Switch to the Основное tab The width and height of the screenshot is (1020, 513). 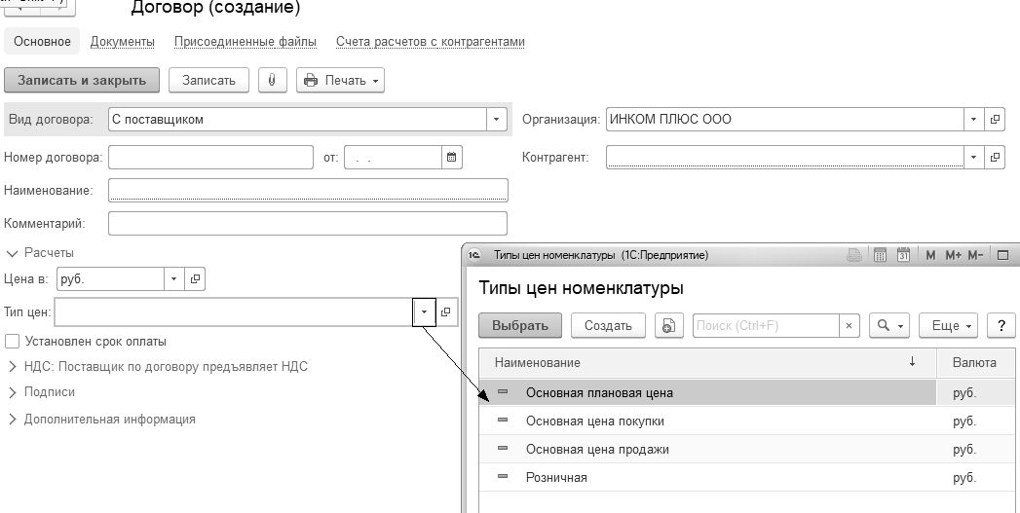(x=42, y=42)
